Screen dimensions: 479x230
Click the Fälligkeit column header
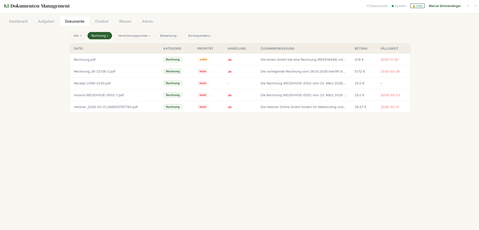pos(389,49)
